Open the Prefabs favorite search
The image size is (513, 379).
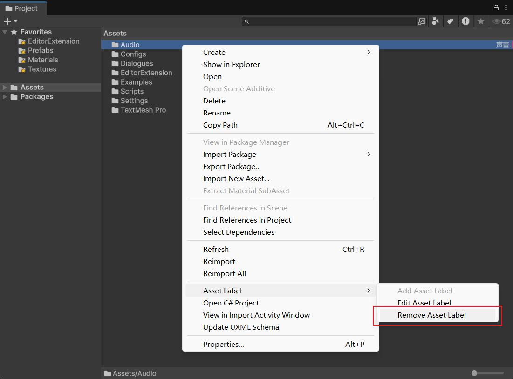pos(41,51)
